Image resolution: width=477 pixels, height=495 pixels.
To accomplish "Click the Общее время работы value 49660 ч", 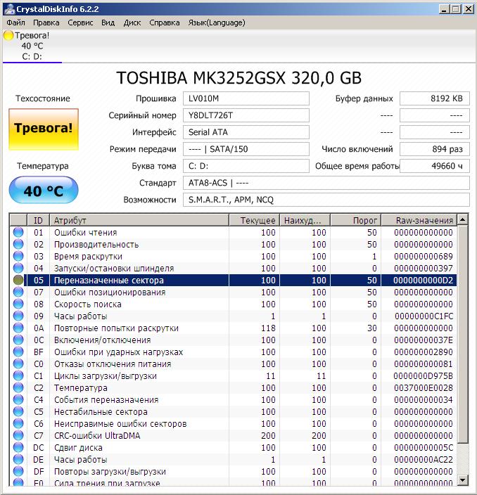I will (x=435, y=166).
